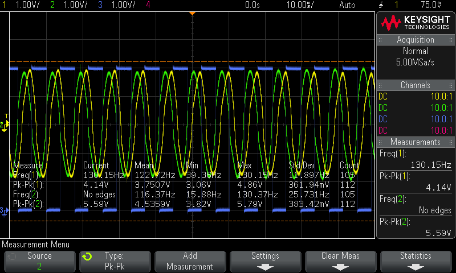Image resolution: width=456 pixels, height=273 pixels.
Task: Click the upper orange dashed measurement cursor
Action: pos(192,62)
